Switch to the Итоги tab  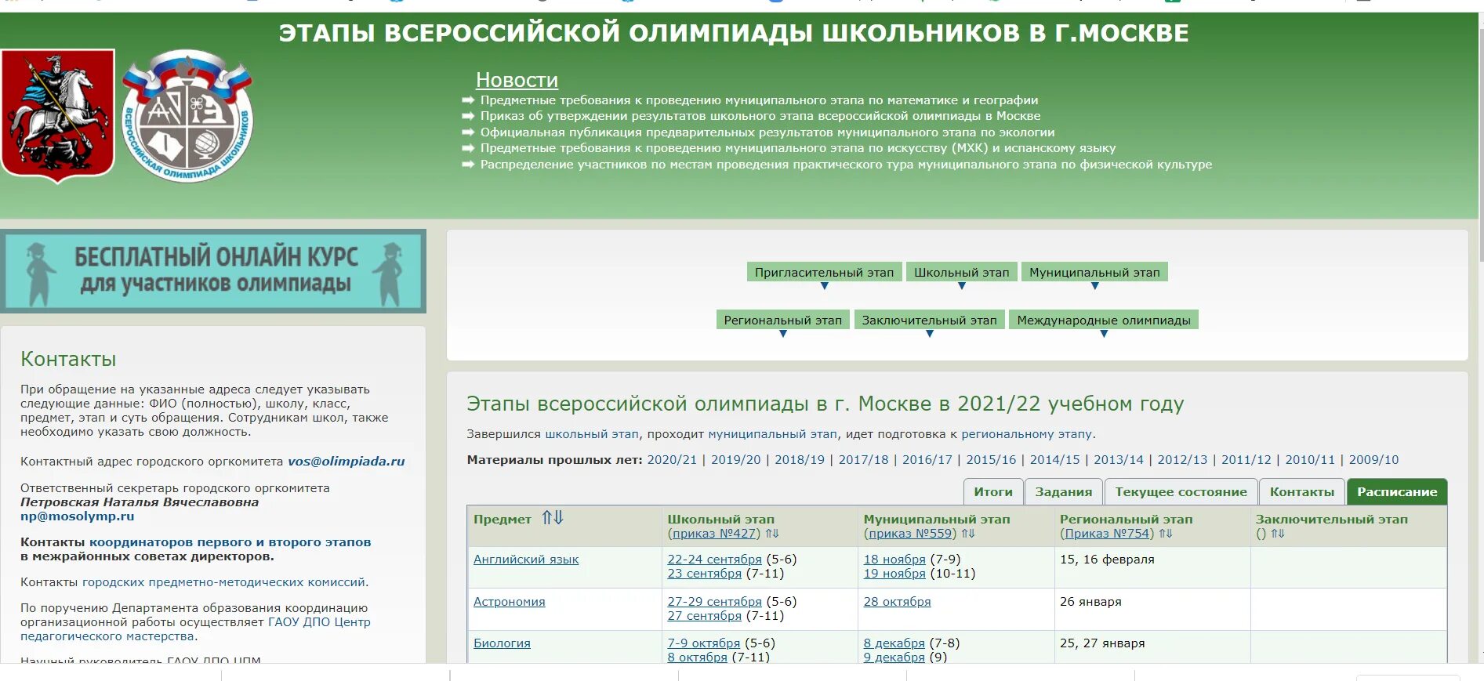tap(993, 492)
